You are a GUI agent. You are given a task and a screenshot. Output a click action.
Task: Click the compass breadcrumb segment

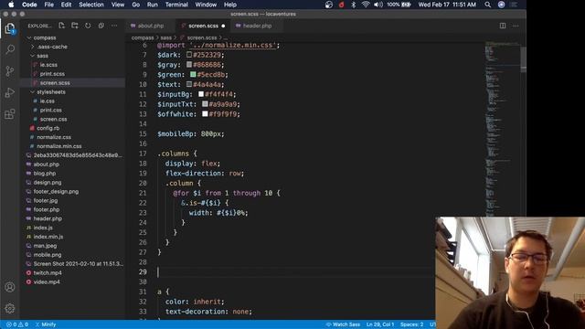tap(143, 37)
